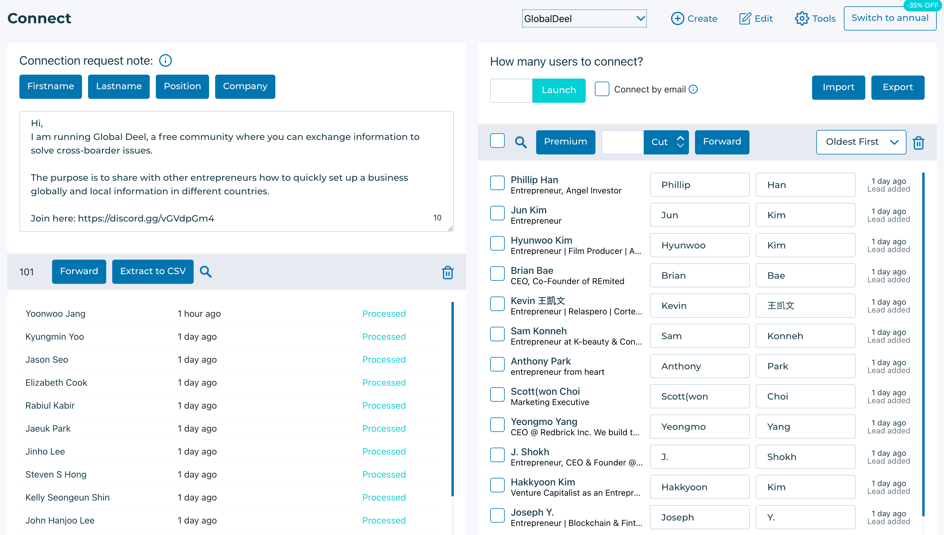Enable the Connect by email checkbox
944x535 pixels.
point(602,89)
